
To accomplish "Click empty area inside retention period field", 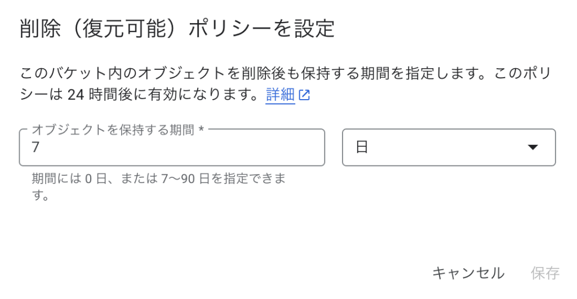I will coord(184,147).
